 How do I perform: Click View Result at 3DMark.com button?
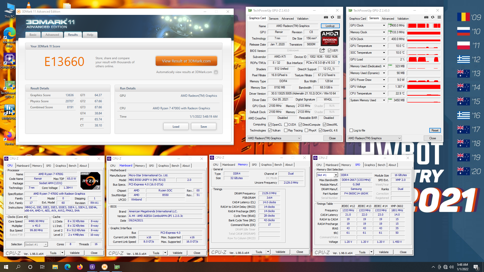pyautogui.click(x=186, y=61)
